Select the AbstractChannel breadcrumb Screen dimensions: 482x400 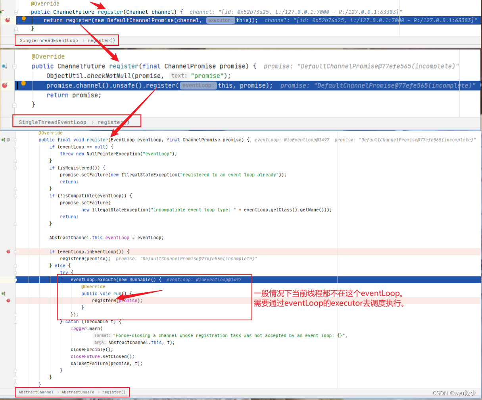tap(36, 392)
